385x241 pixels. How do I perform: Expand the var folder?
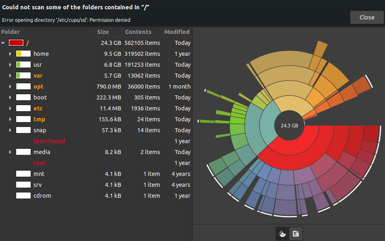pyautogui.click(x=10, y=76)
